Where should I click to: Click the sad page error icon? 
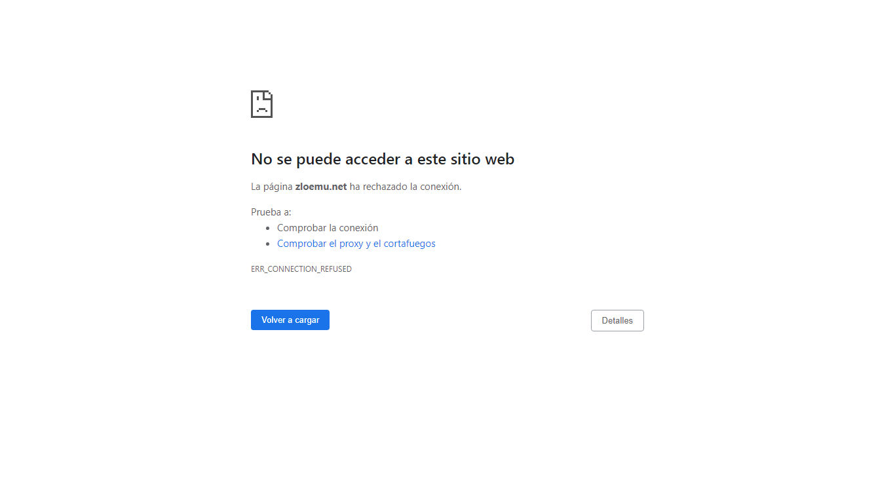click(x=261, y=104)
